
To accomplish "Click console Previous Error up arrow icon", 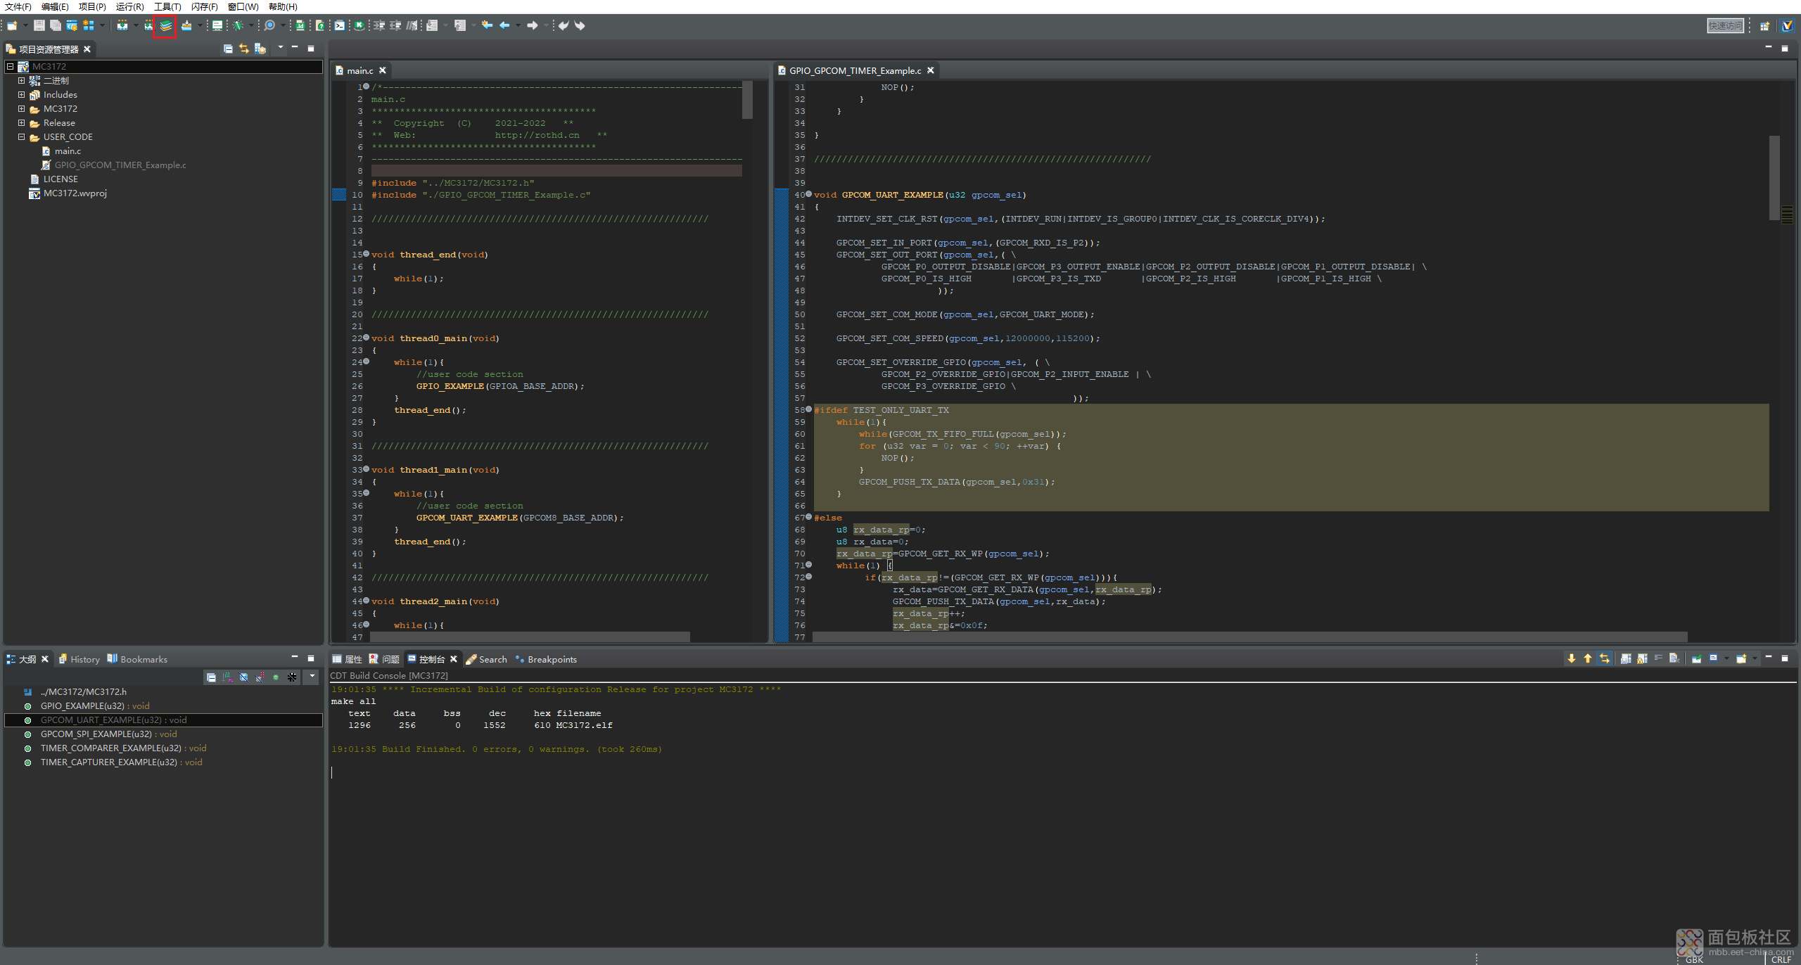I will (x=1588, y=658).
